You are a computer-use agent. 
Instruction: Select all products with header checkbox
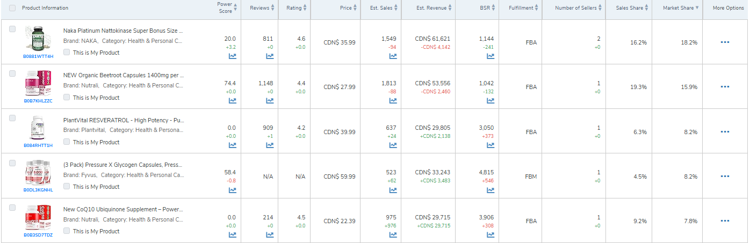tap(12, 8)
